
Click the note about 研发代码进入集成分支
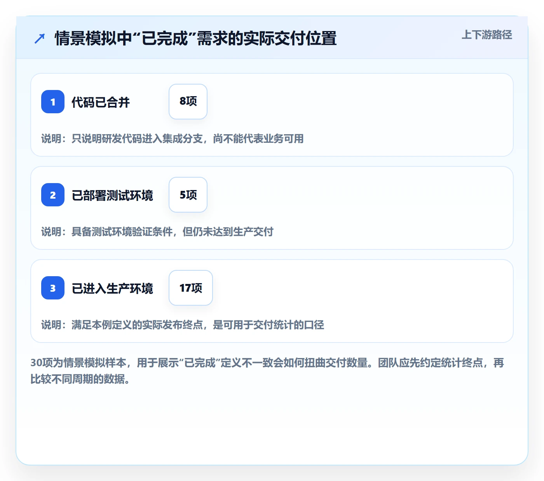pos(173,138)
